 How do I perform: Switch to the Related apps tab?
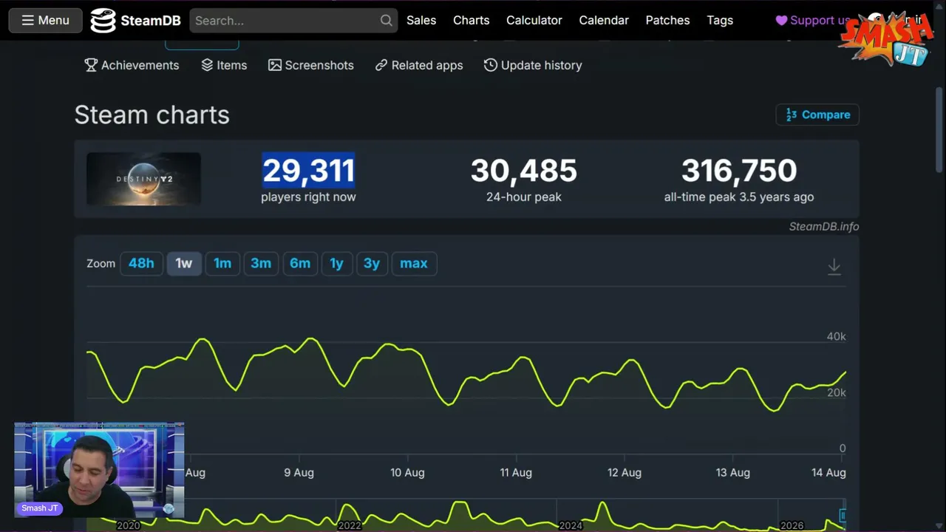click(419, 65)
